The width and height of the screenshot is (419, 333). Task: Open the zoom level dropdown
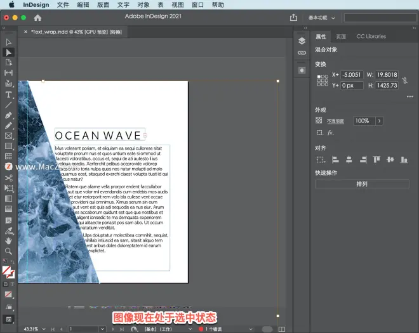coord(44,329)
